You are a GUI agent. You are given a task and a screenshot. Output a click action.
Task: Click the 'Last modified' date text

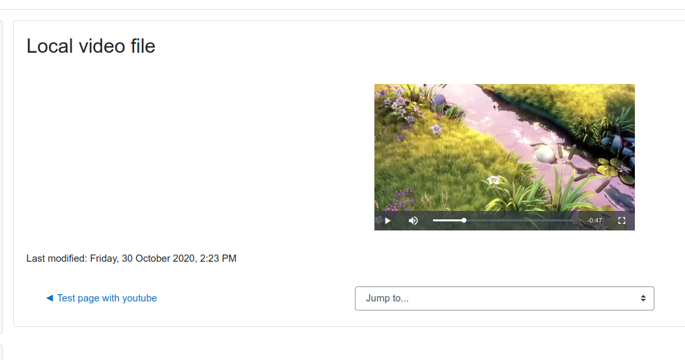(132, 258)
